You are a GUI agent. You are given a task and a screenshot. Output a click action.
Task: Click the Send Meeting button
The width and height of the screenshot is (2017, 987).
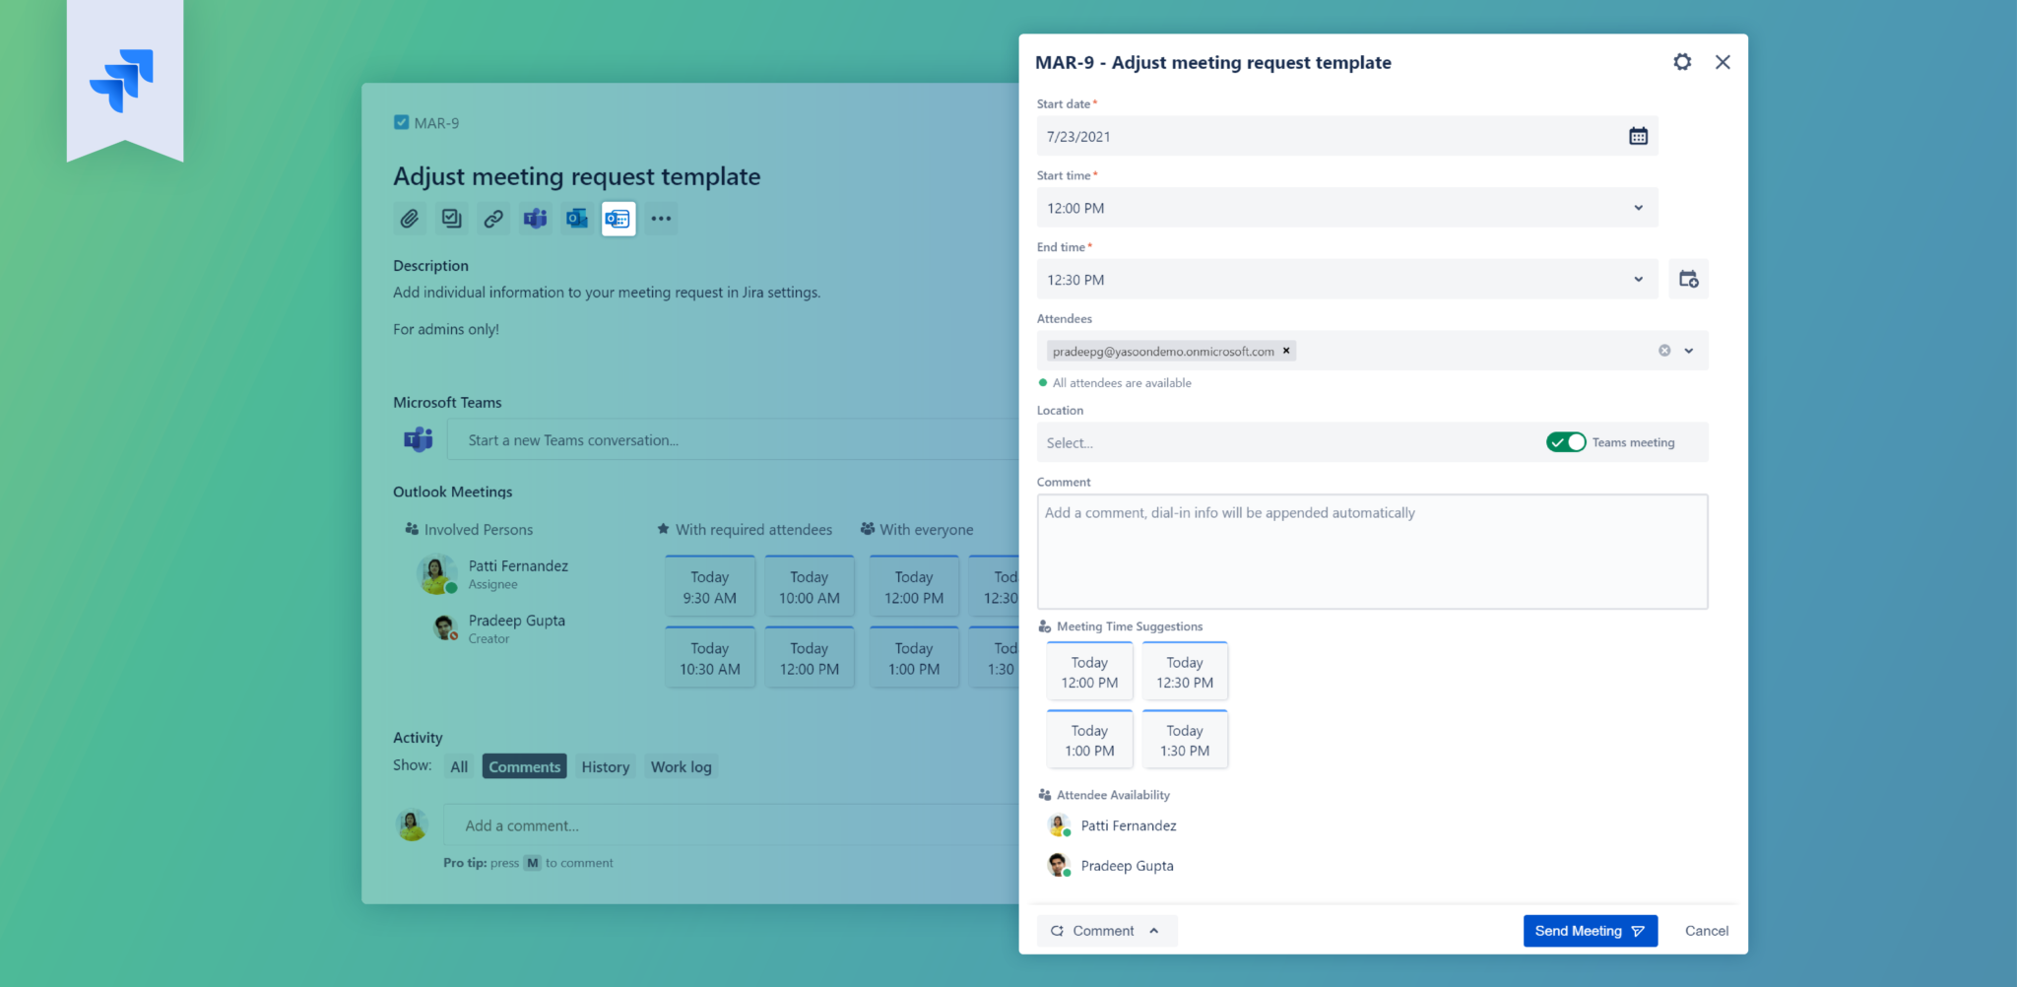pos(1590,930)
